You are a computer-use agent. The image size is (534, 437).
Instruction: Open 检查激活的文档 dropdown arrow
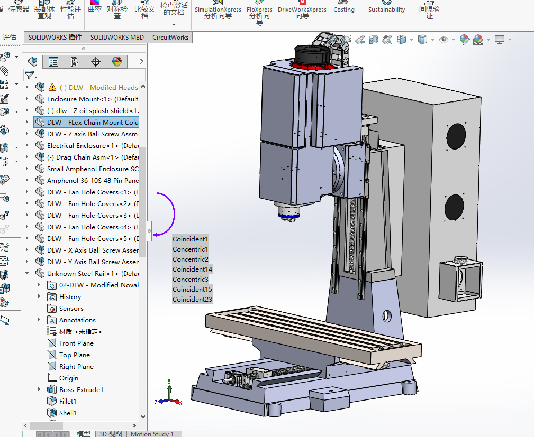pos(174,24)
